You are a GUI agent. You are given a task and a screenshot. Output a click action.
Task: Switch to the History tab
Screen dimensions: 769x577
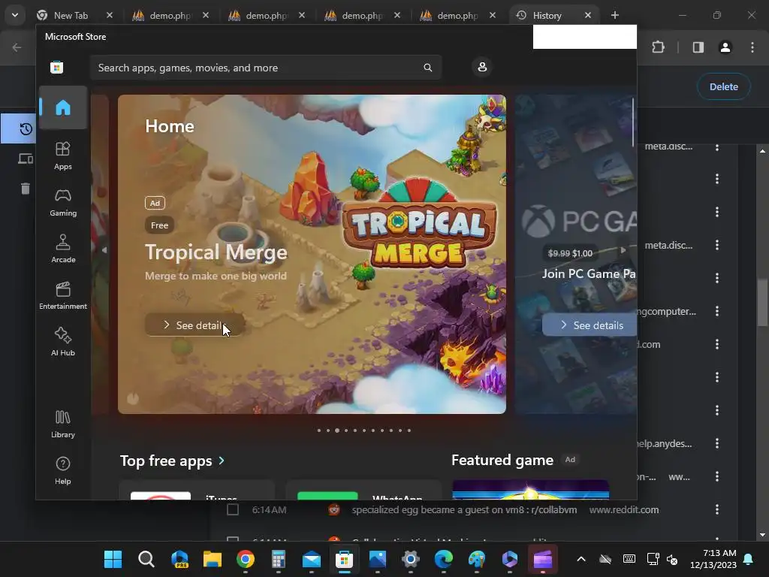pyautogui.click(x=547, y=16)
